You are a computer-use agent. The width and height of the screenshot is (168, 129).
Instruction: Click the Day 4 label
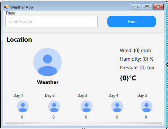113,96
